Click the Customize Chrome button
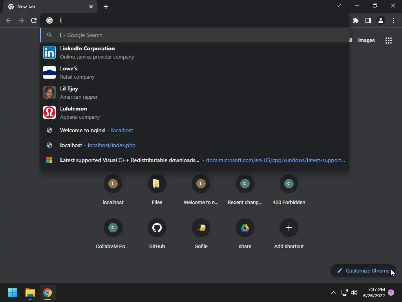The width and height of the screenshot is (402, 302). (363, 271)
